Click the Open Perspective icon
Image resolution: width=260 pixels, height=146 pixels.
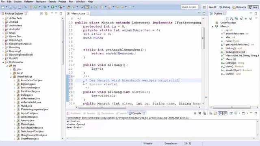click(204, 7)
